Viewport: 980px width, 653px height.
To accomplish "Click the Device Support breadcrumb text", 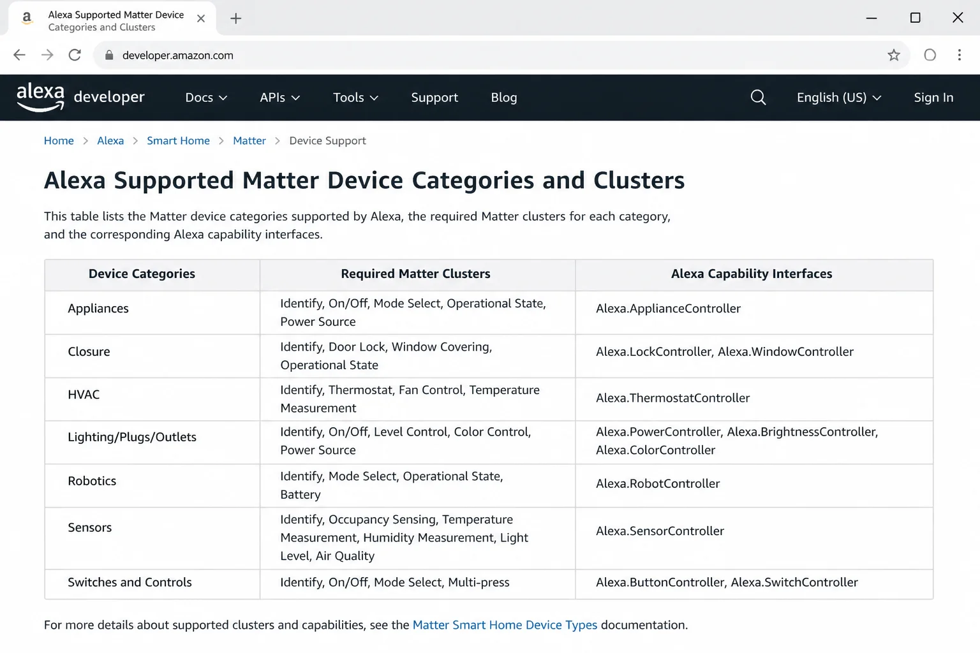I will (x=327, y=140).
